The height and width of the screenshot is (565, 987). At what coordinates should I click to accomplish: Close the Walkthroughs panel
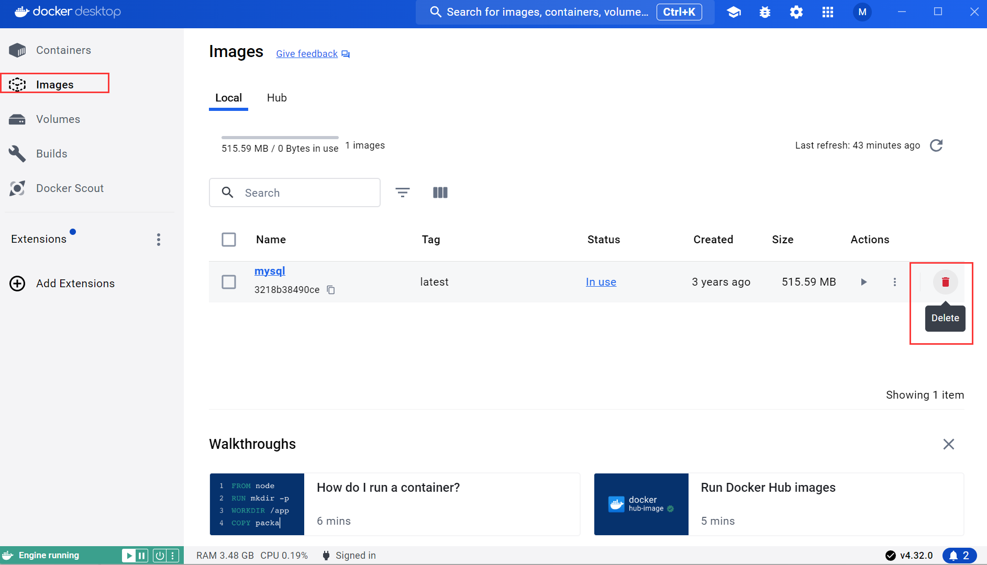click(x=949, y=444)
